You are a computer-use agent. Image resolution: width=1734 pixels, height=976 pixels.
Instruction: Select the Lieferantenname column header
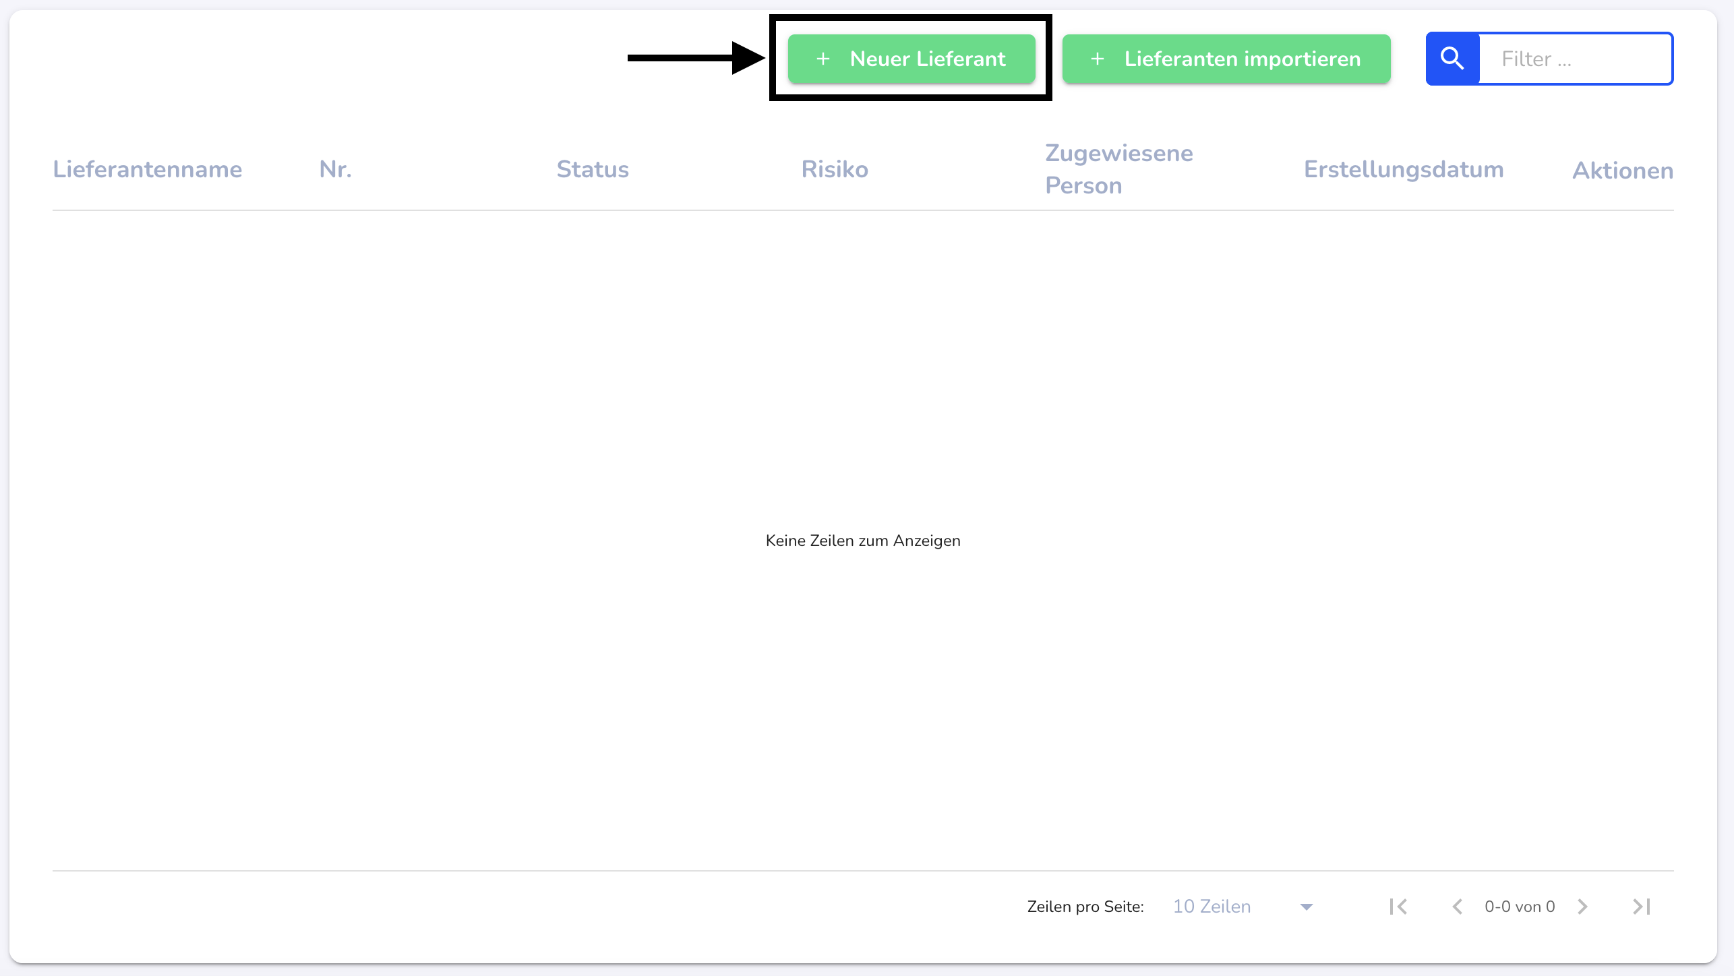click(148, 169)
